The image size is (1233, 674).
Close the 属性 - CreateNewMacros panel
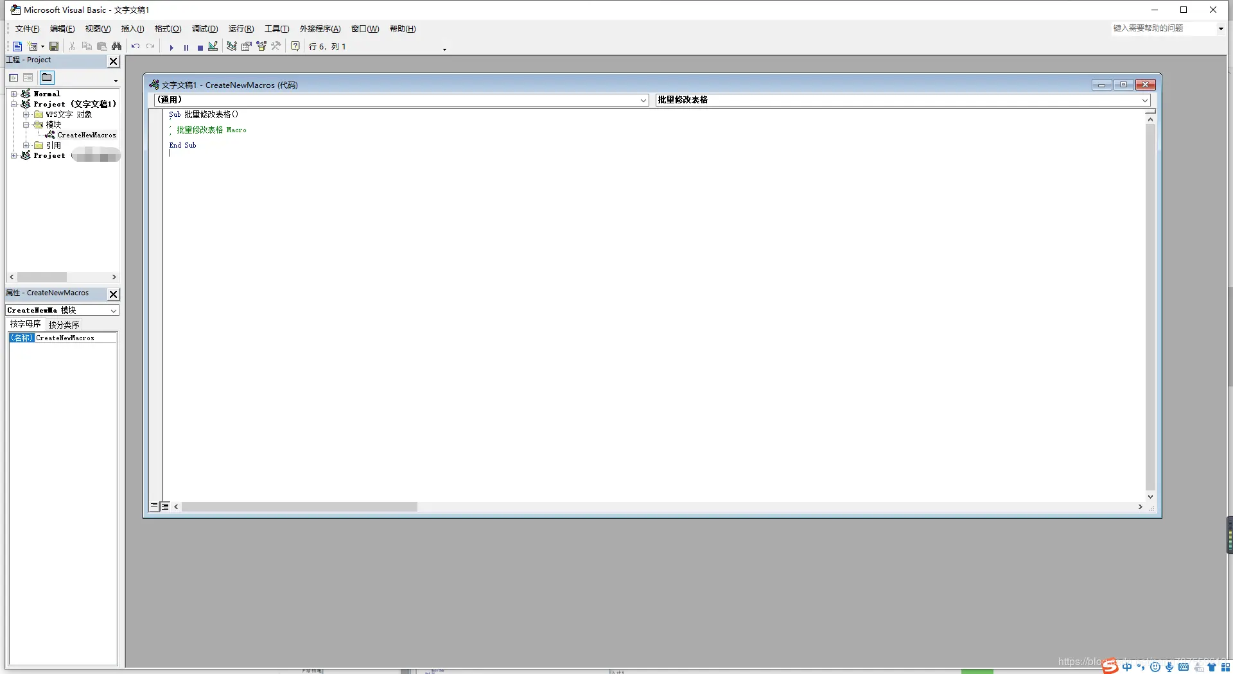pos(114,294)
